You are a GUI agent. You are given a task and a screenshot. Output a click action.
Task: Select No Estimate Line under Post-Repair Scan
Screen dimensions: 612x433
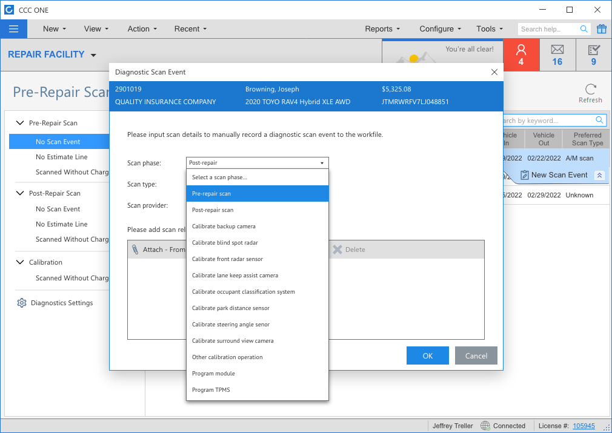(61, 224)
